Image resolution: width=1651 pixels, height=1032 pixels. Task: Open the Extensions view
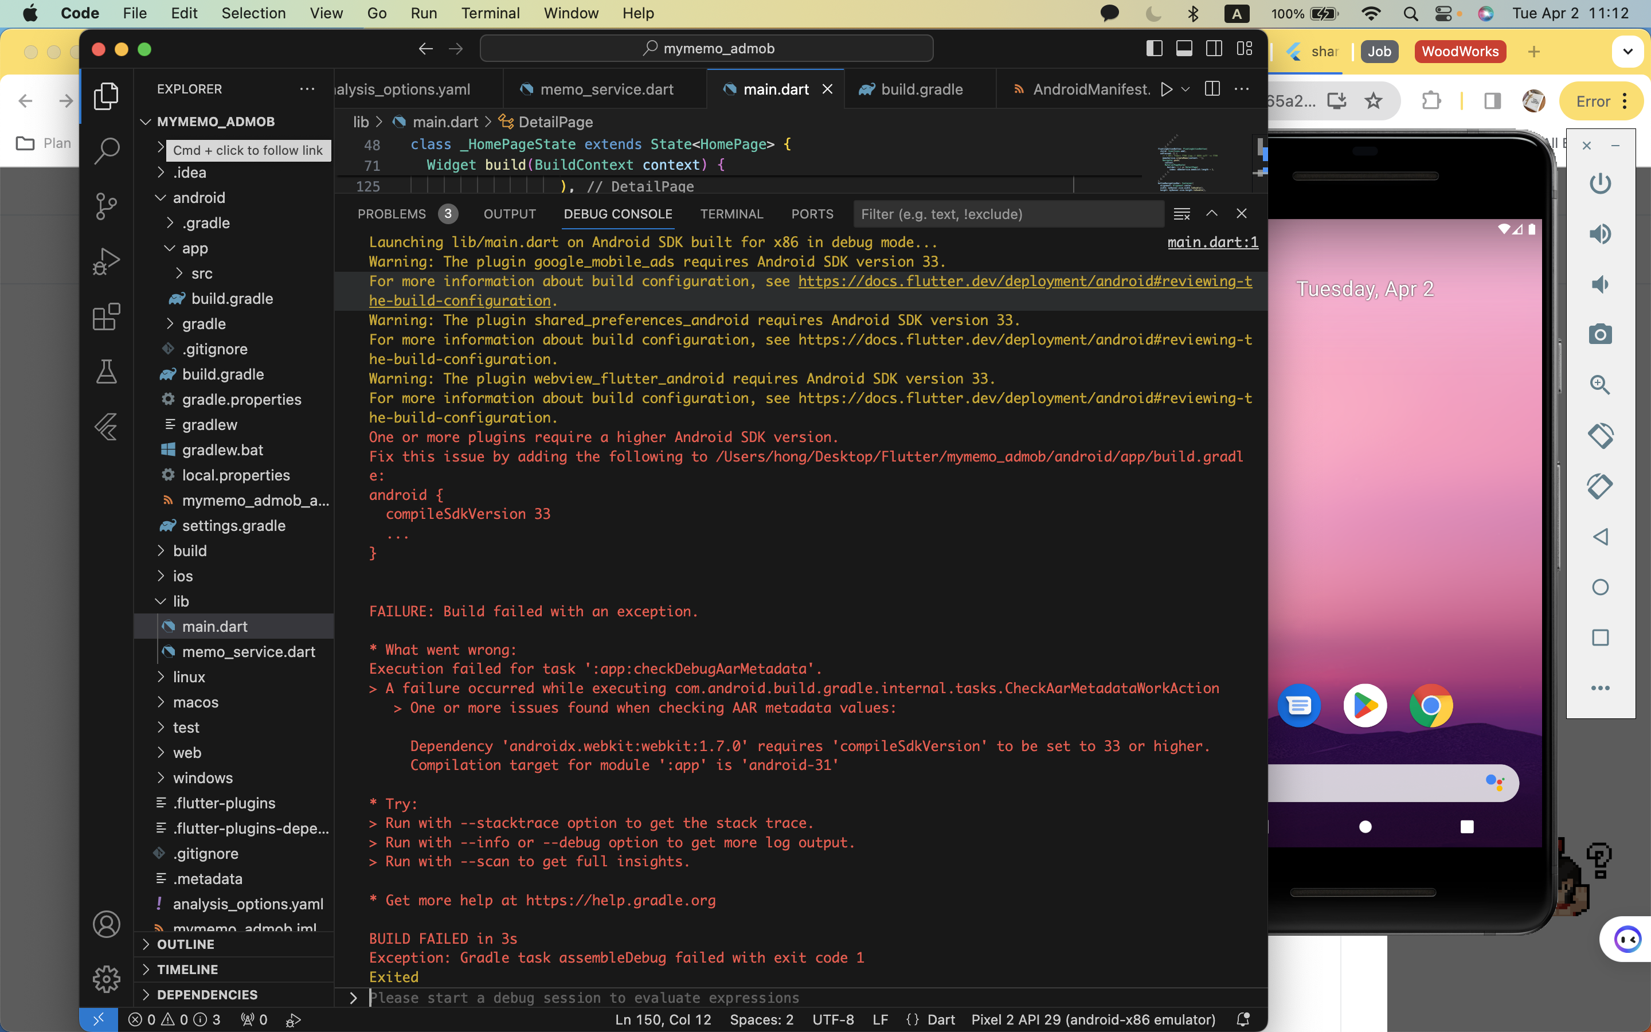tap(107, 316)
